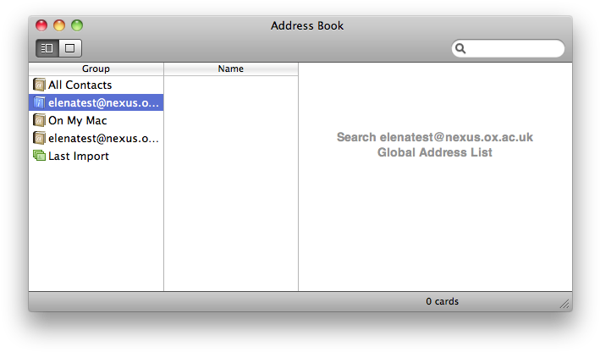
Task: Minimize the Address Book window
Action: pyautogui.click(x=59, y=25)
